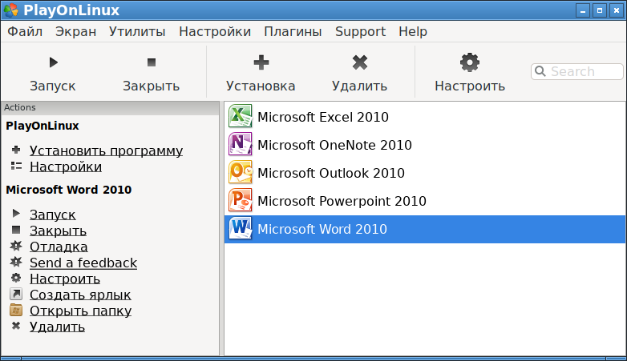The height and width of the screenshot is (361, 627).
Task: Open the Настройки link in sidebar
Action: (66, 166)
